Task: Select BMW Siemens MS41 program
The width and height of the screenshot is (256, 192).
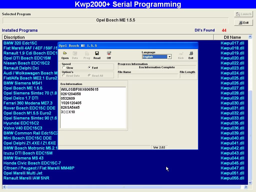Action: pyautogui.click(x=23, y=83)
